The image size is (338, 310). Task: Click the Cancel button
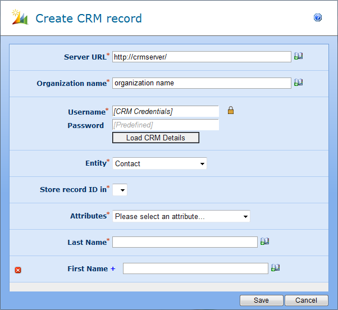pos(306,300)
